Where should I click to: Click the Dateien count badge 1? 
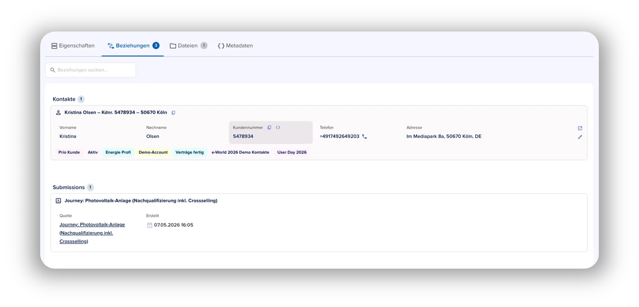pyautogui.click(x=204, y=45)
